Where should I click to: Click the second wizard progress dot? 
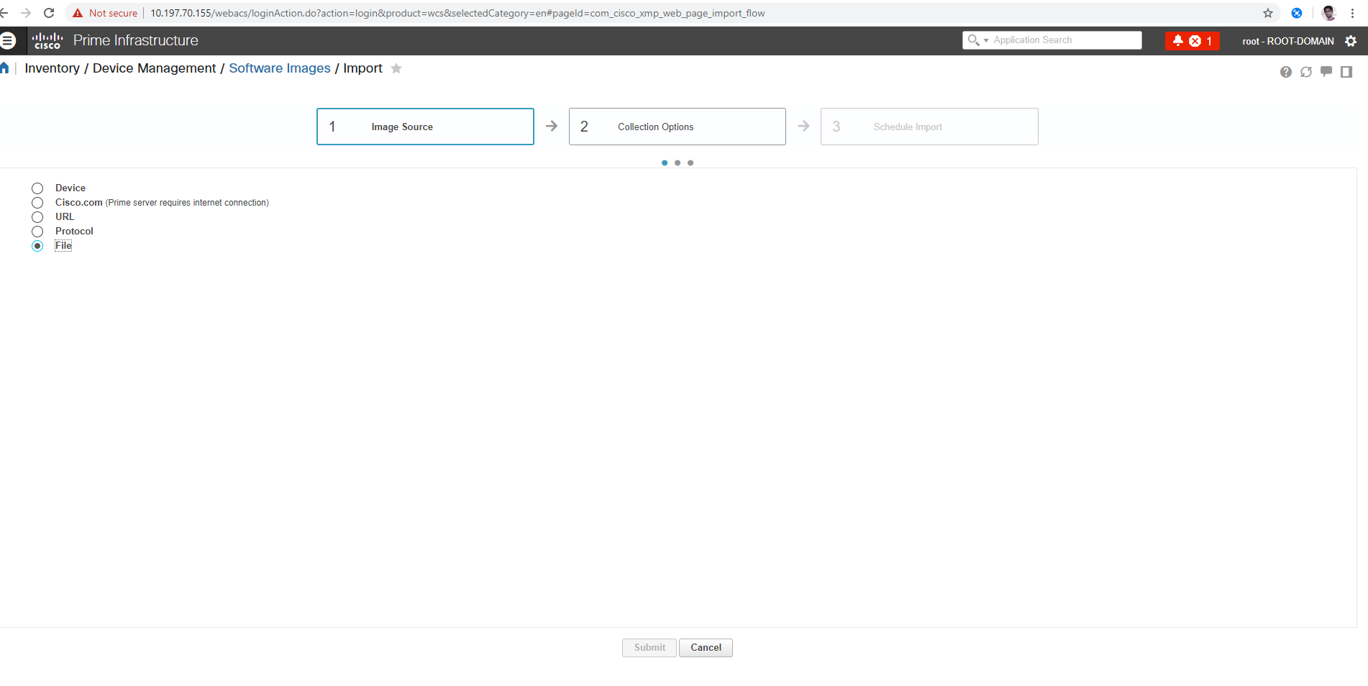(678, 163)
